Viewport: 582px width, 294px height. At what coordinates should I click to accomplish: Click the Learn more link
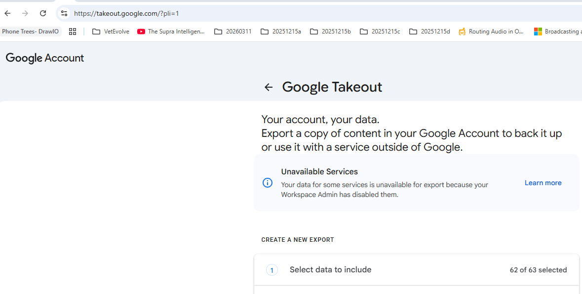543,183
